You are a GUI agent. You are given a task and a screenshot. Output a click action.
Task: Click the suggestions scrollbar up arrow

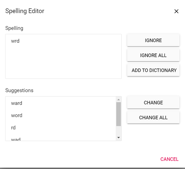coord(119,100)
